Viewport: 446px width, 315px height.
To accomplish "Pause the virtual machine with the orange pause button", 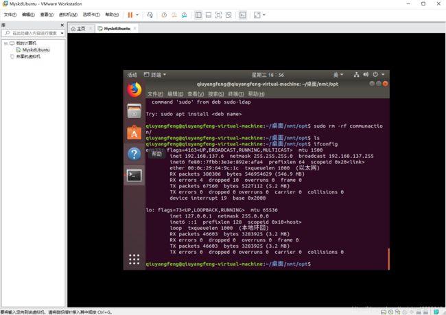I will coord(130,15).
